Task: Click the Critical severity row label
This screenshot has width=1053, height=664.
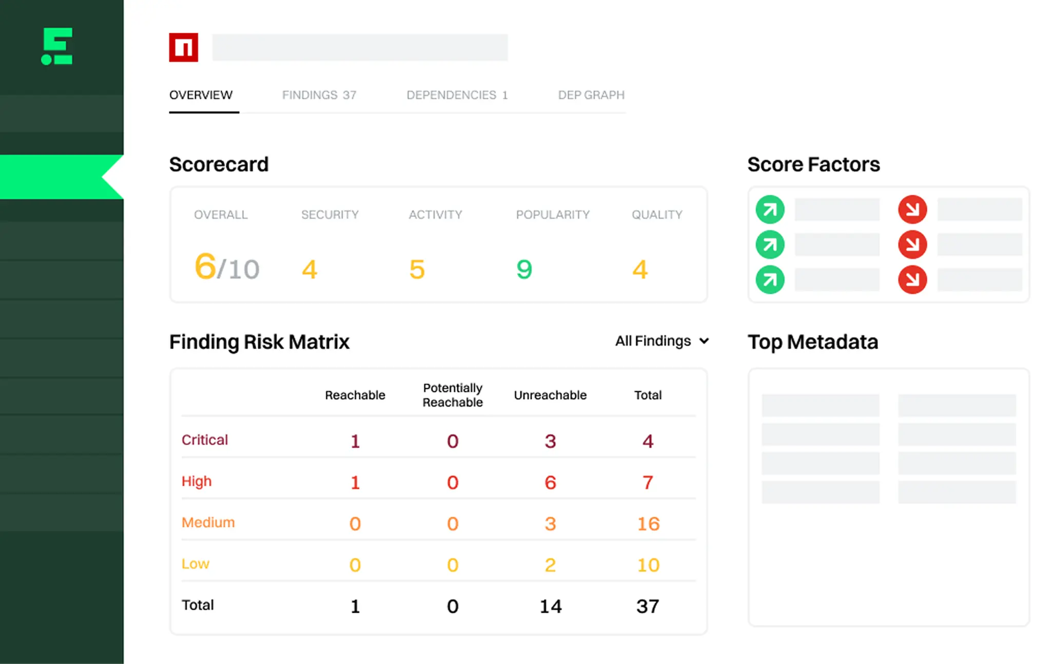Action: (x=204, y=440)
